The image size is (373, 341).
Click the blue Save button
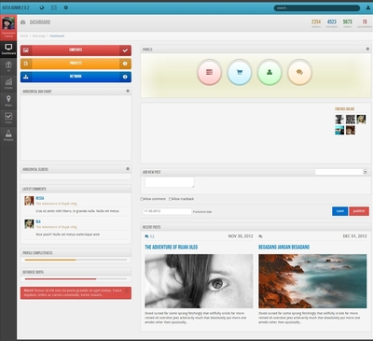[x=339, y=211]
